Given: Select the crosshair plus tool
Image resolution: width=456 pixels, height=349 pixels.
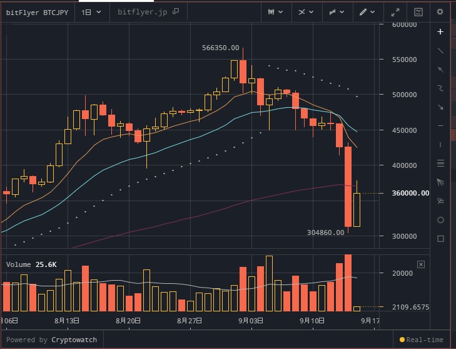Looking at the screenshot, I should pos(440,32).
